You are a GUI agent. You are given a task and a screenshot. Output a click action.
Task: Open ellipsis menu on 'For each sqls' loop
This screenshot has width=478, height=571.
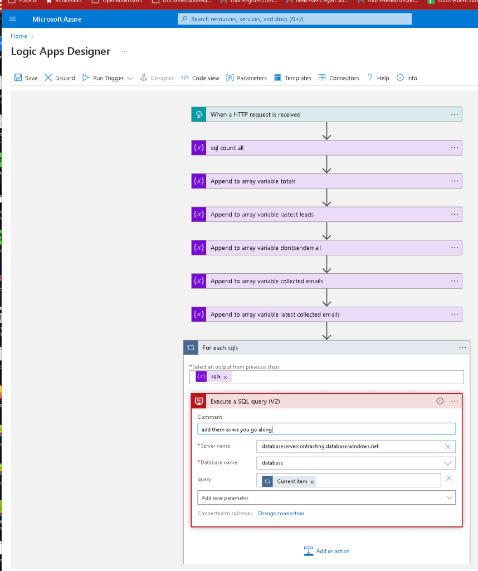[462, 348]
